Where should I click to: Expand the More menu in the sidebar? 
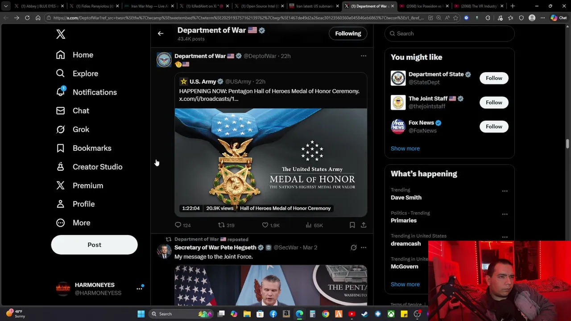73,223
